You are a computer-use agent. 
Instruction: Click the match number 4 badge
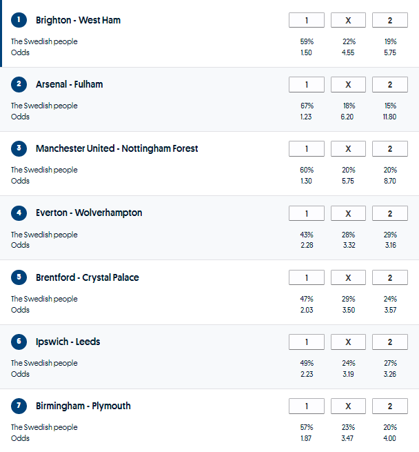(x=19, y=213)
